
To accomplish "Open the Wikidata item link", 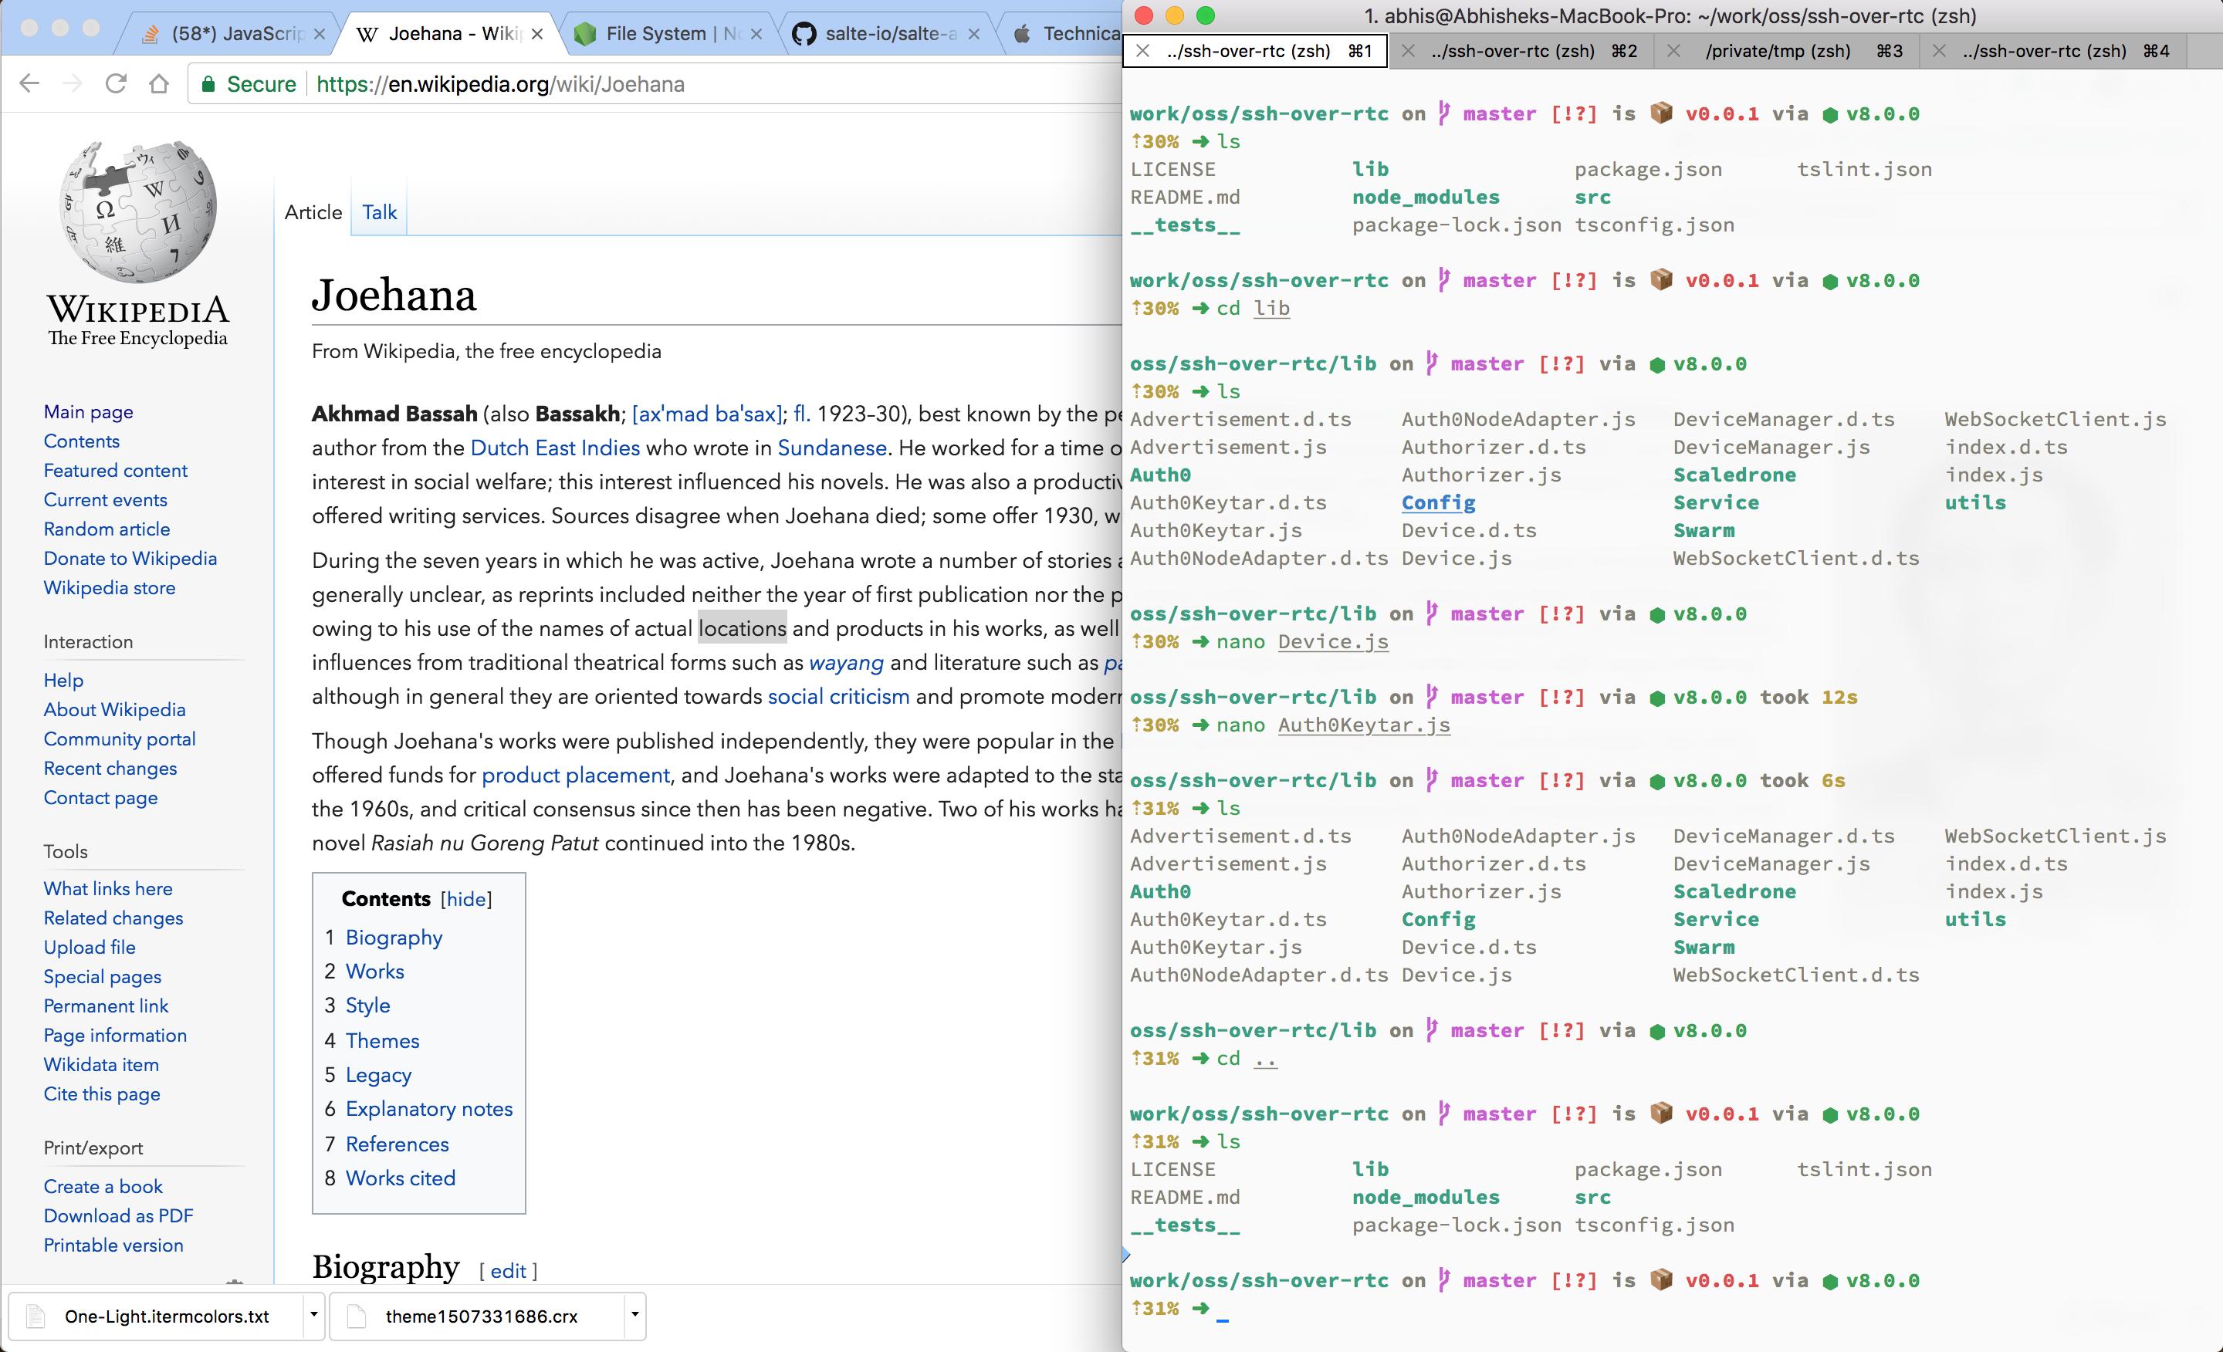I will (101, 1064).
